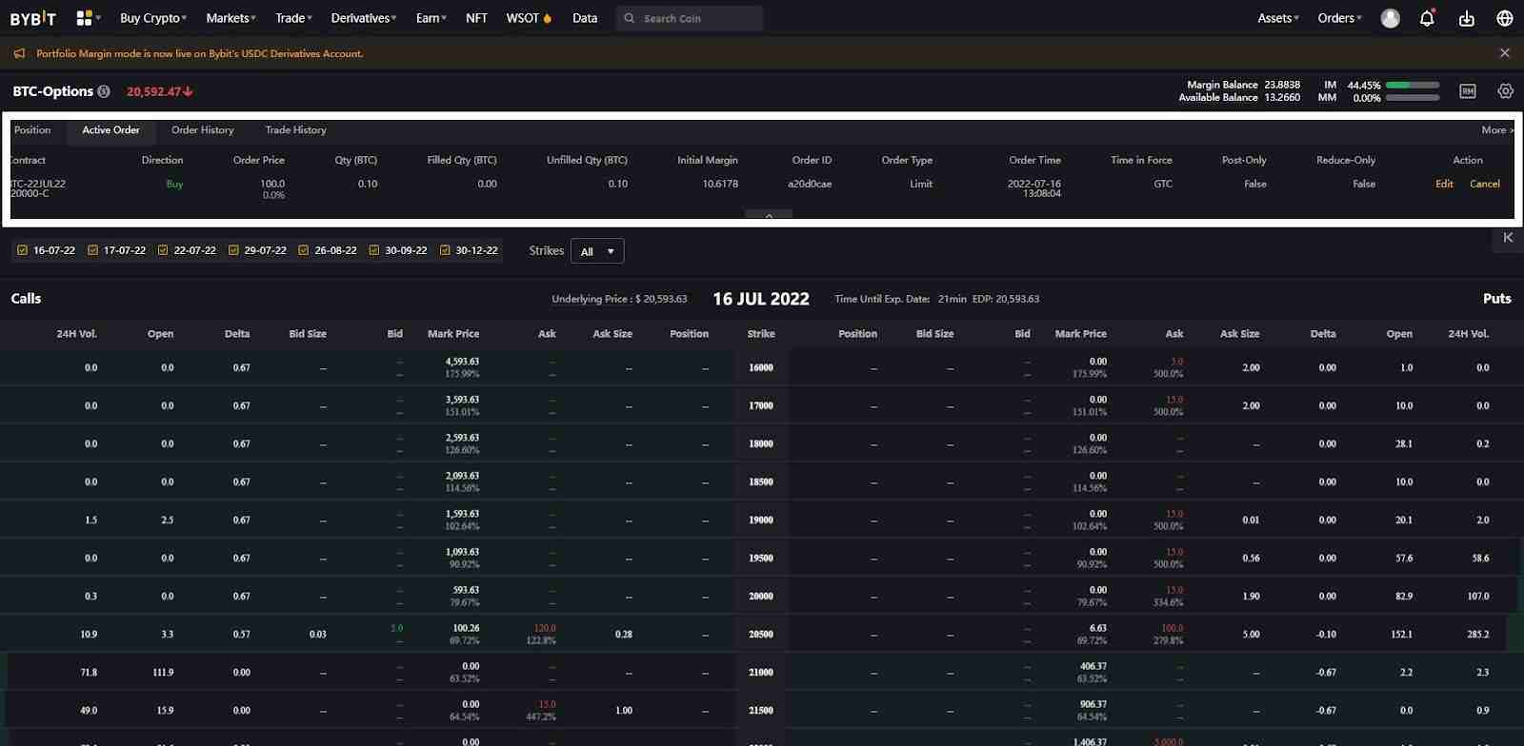Collapse the active order panel chevron
The height and width of the screenshot is (746, 1524).
769,215
